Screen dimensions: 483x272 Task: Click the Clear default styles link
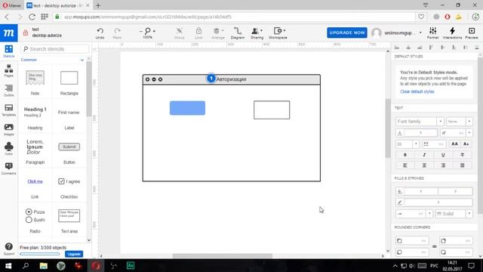[x=417, y=91]
